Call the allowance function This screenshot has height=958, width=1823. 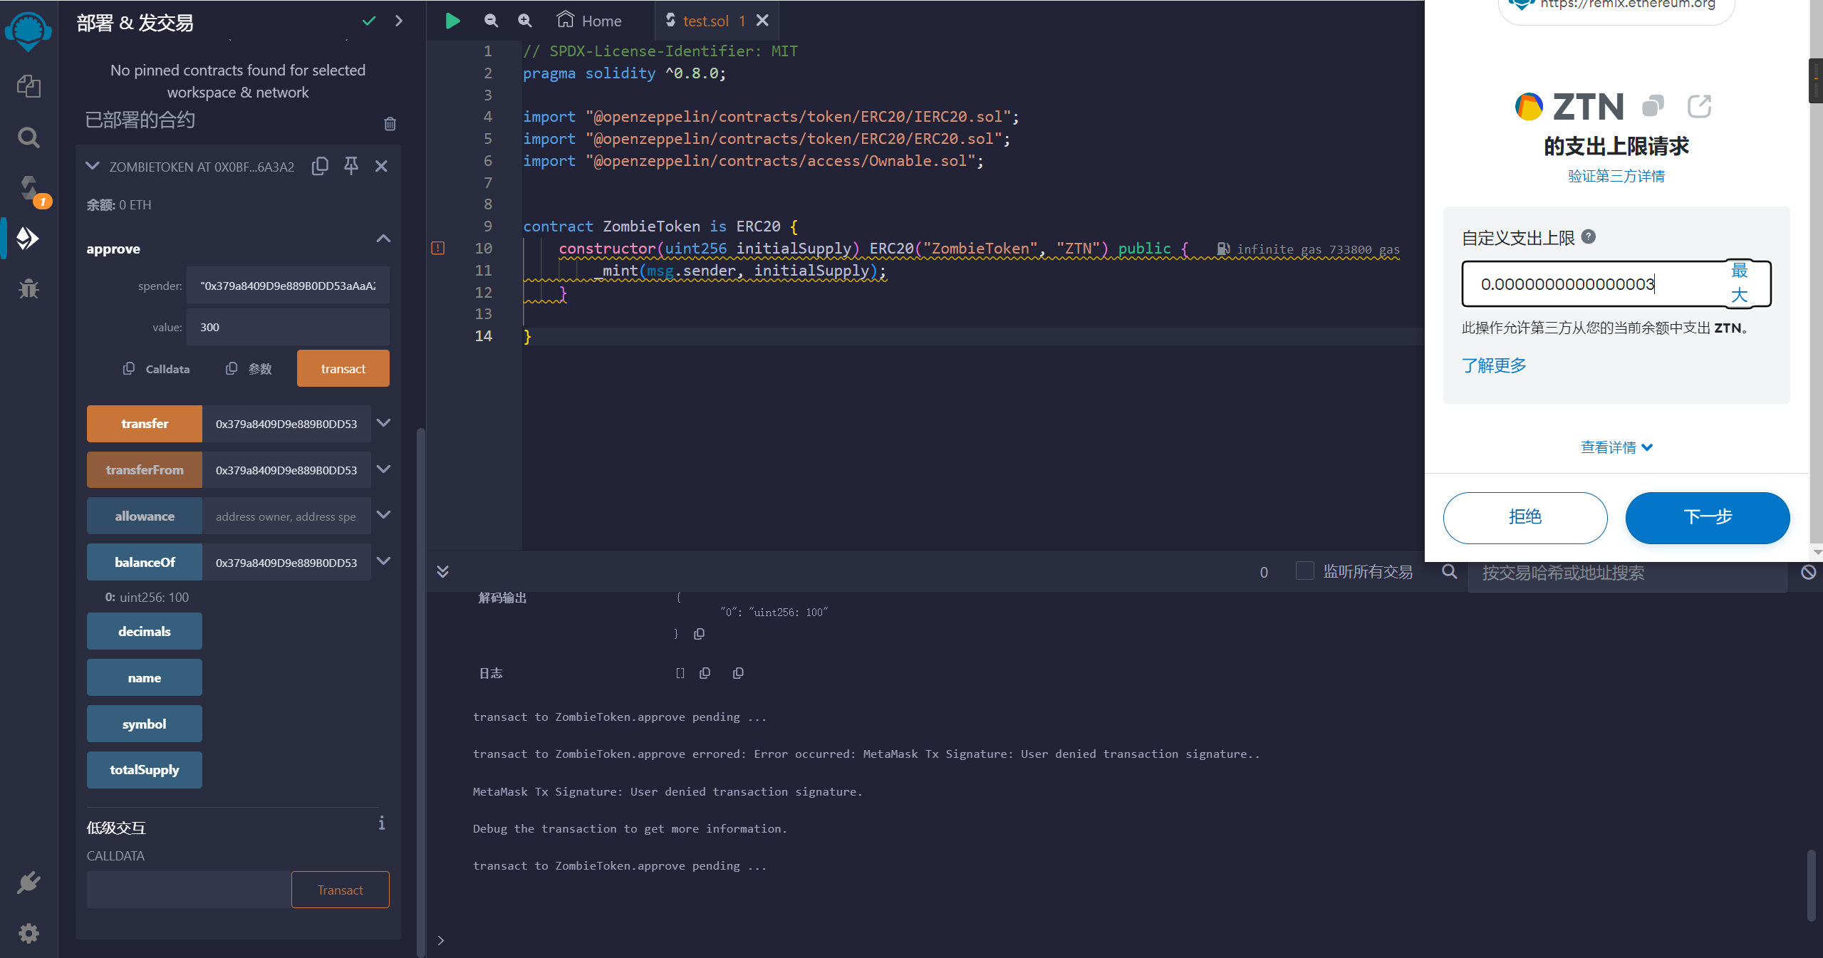145,516
